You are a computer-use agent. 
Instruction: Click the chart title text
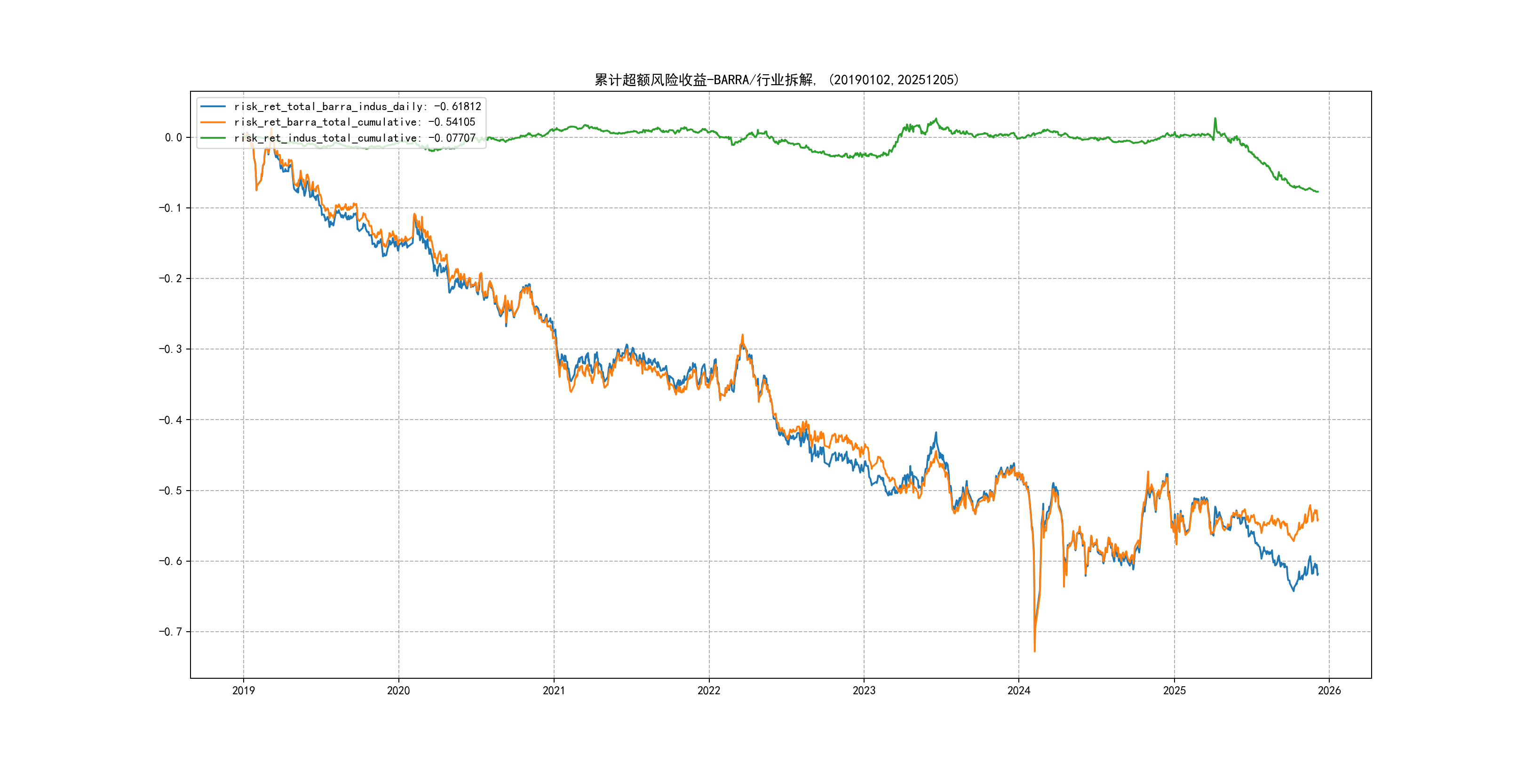click(777, 80)
